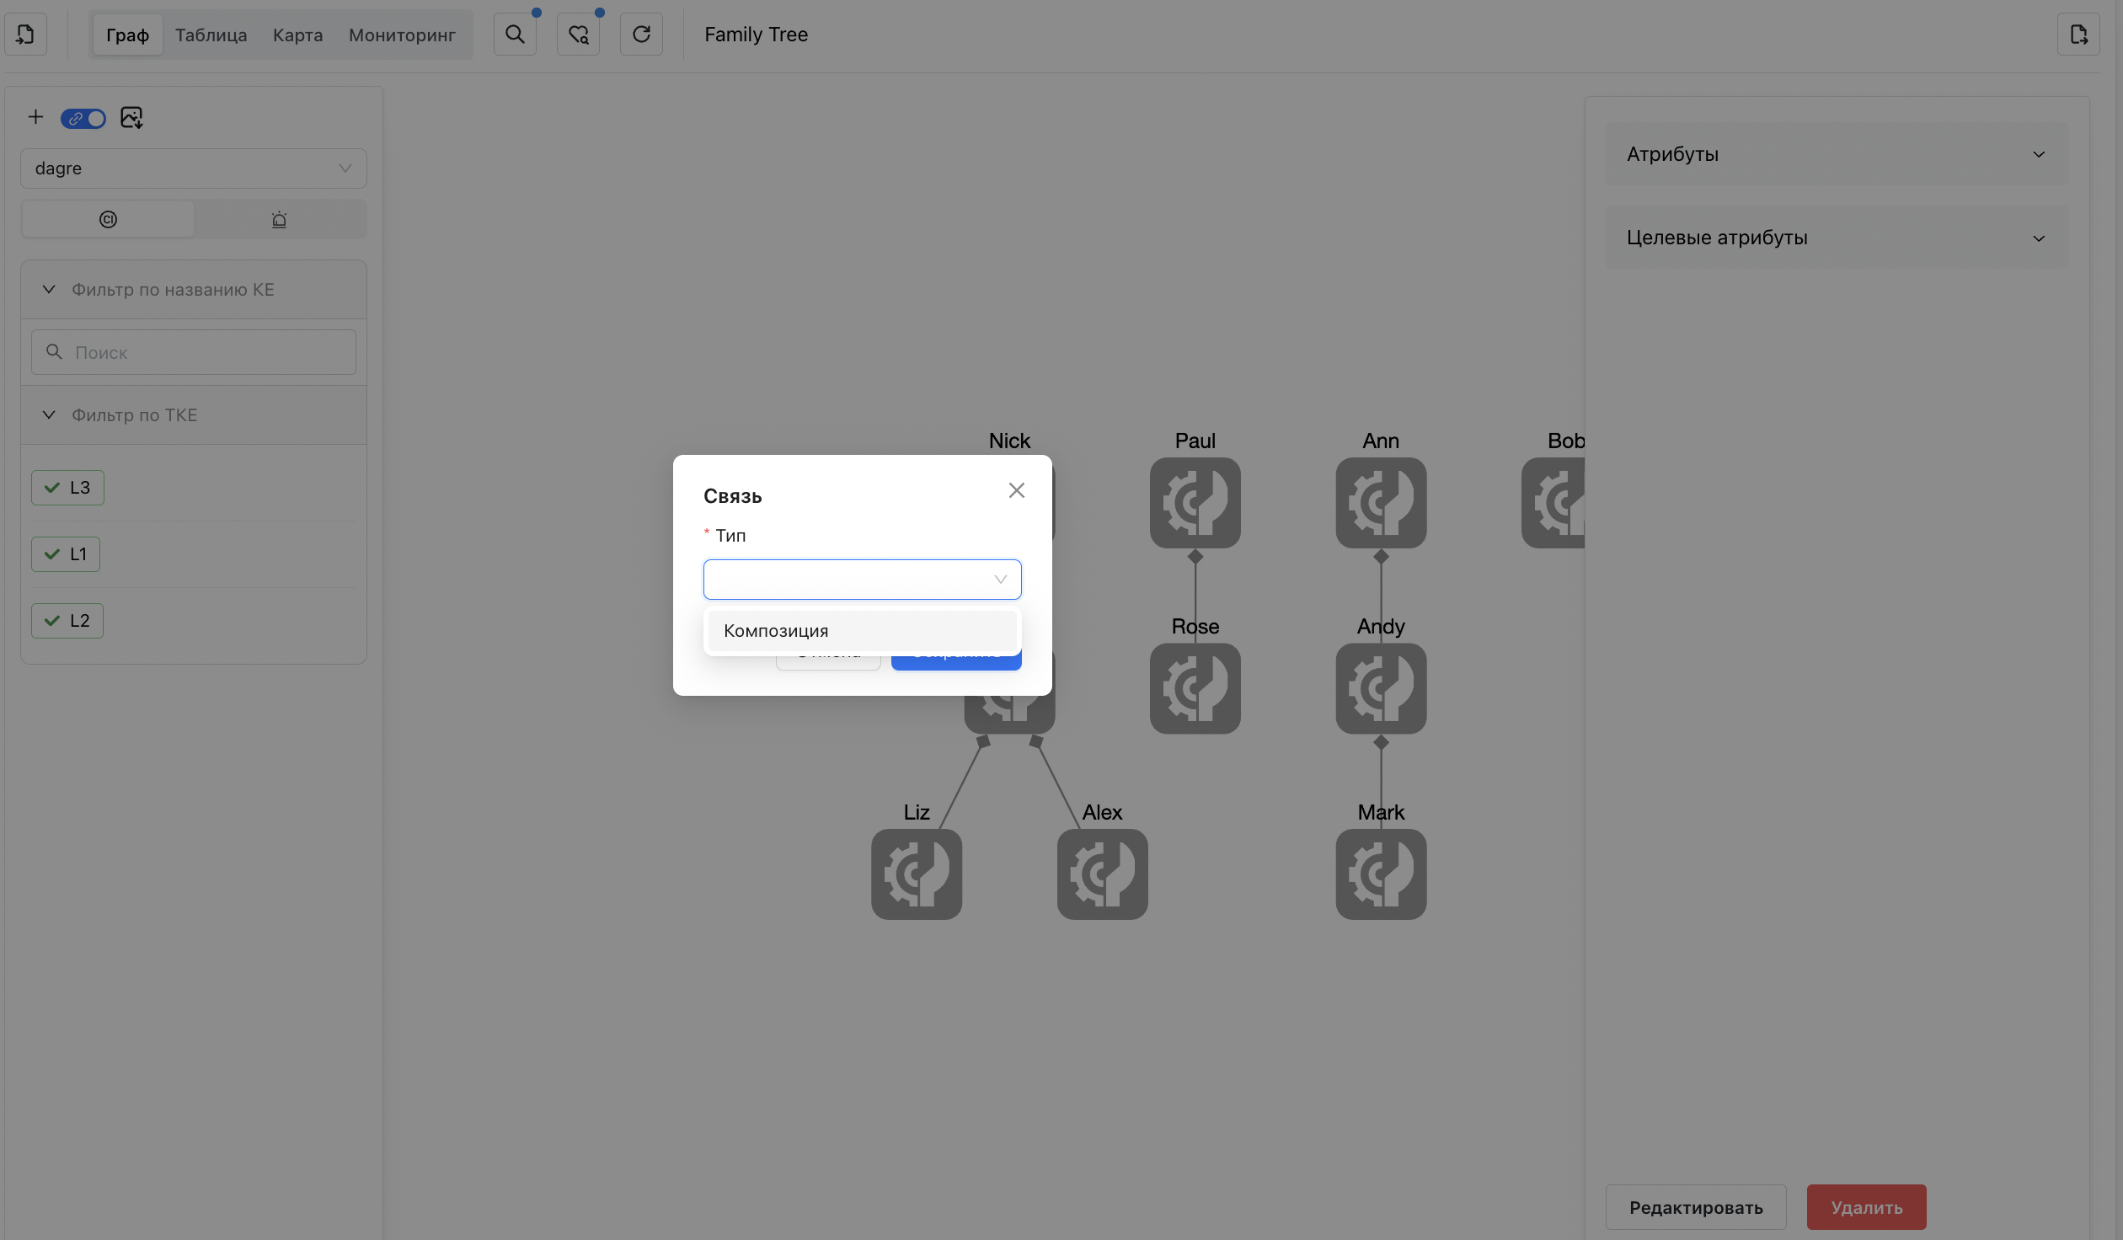The image size is (2123, 1240).
Task: Select the Rose node icon
Action: (1195, 688)
